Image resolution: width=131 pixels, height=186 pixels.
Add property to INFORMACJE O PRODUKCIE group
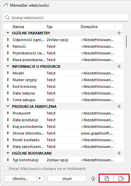119,66
